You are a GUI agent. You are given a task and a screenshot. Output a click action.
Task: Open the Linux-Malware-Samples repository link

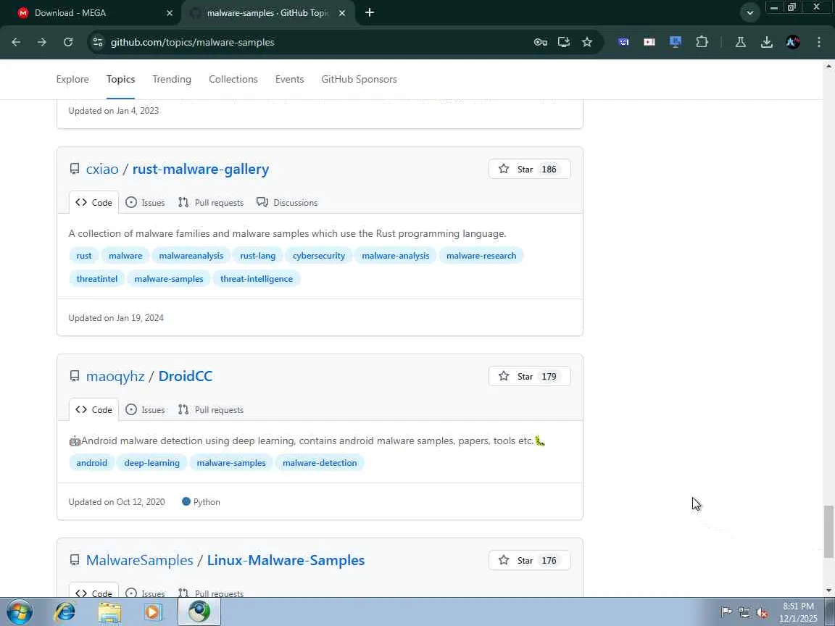[286, 561]
